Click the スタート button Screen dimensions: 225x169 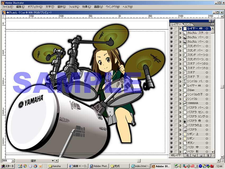pos(8,166)
